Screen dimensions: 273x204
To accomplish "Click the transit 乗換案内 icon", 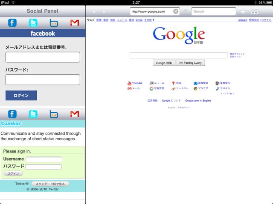I will [x=217, y=83].
